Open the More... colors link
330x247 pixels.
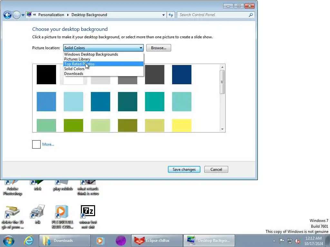click(x=48, y=144)
